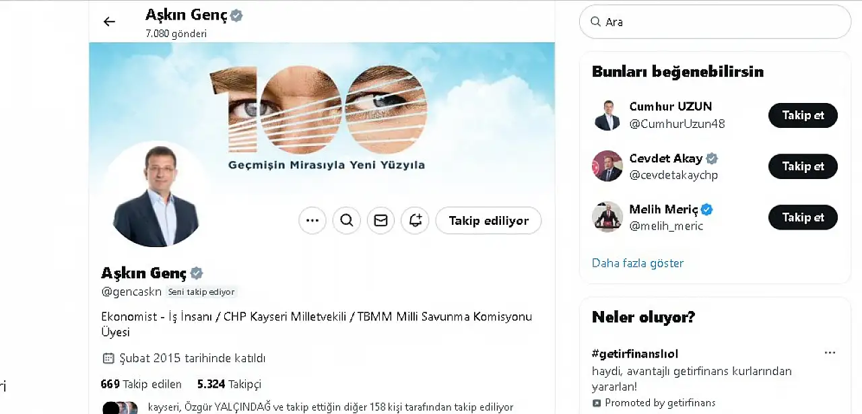Open direct message envelope icon
The width and height of the screenshot is (862, 414).
coord(381,220)
